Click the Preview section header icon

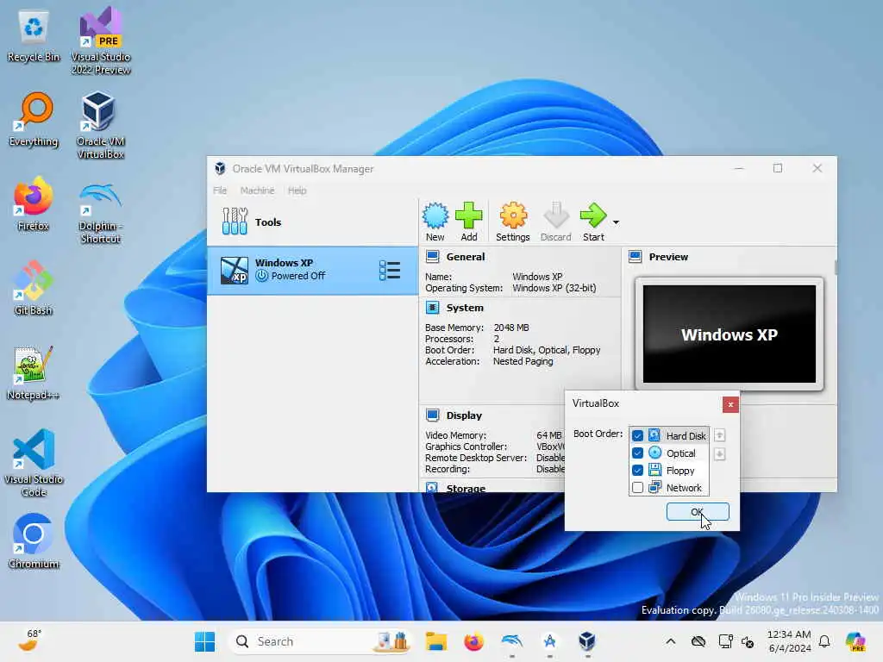(x=636, y=257)
